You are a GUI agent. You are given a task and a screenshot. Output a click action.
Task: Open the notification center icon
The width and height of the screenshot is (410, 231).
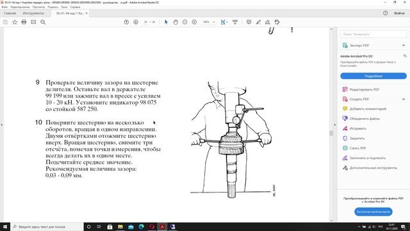(404, 227)
